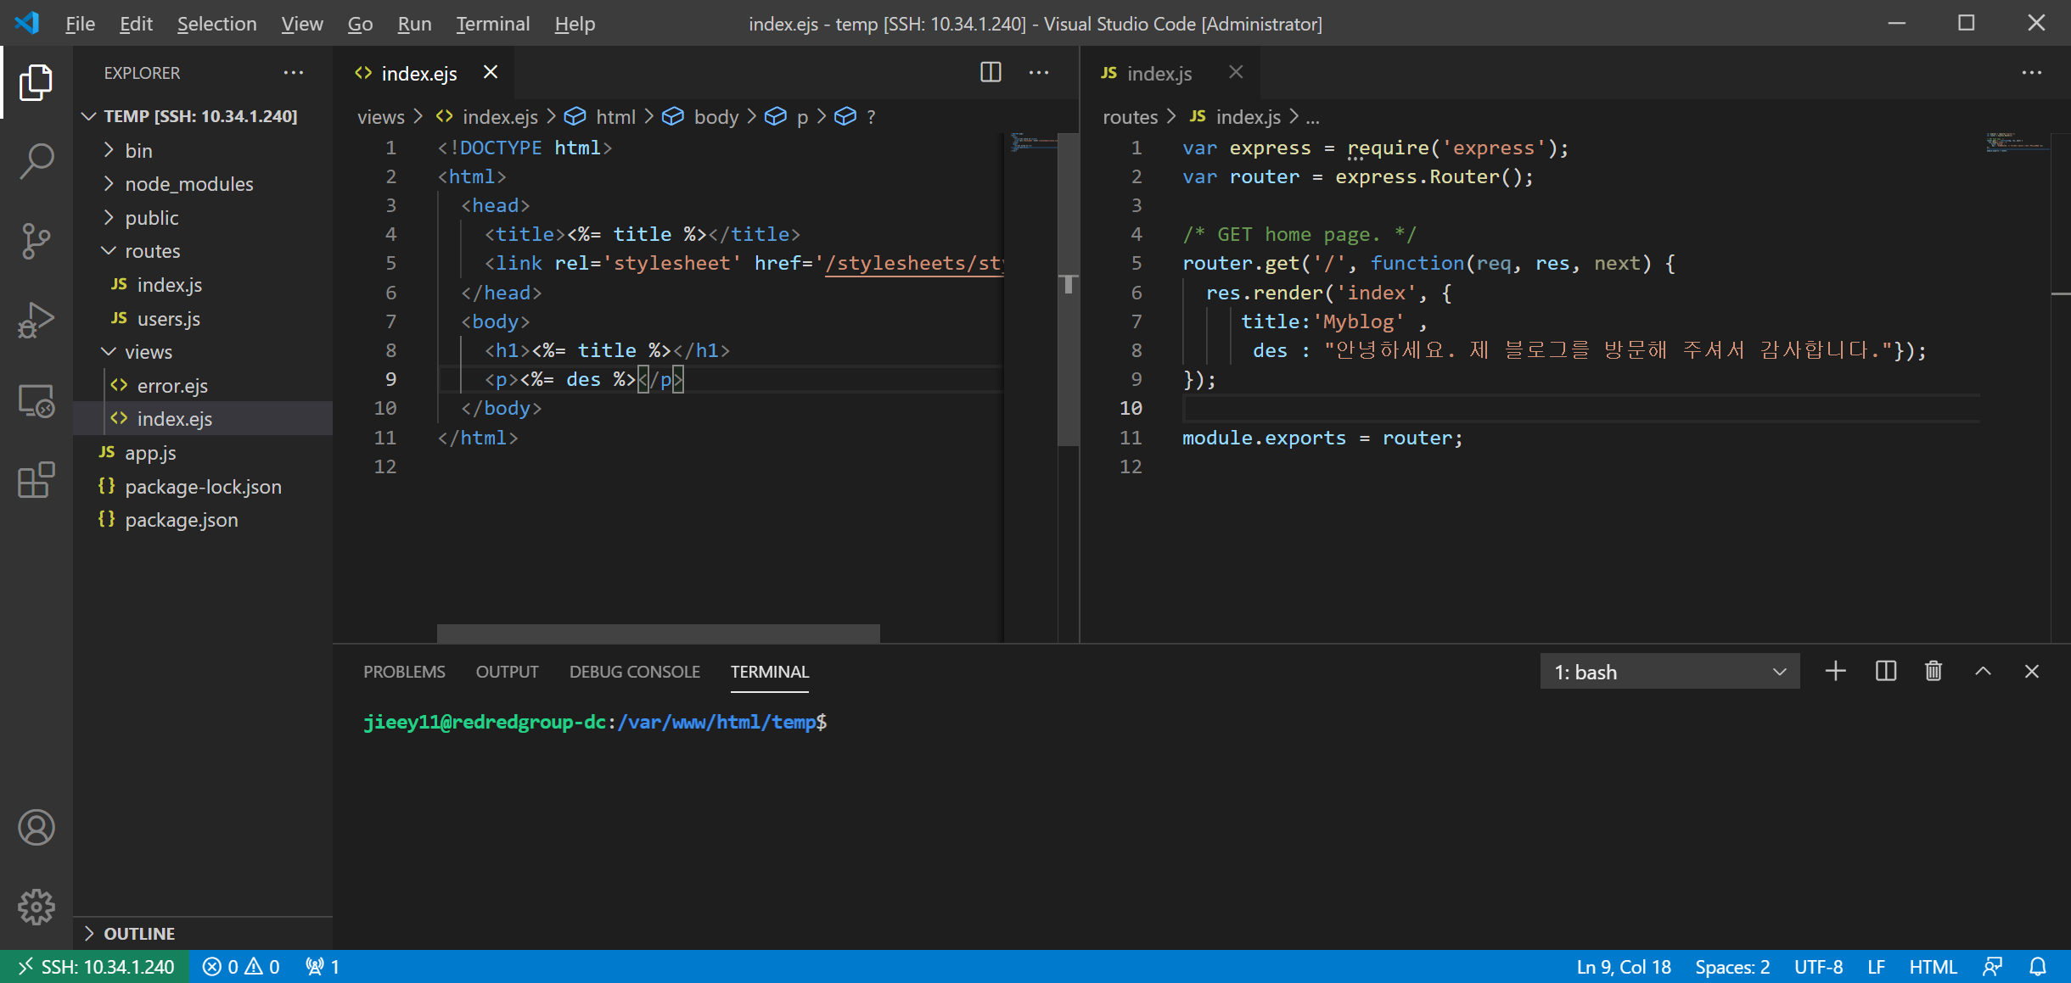2071x983 pixels.
Task: Click the horizontal scrollbar in index.ejs editor
Action: coord(658,633)
